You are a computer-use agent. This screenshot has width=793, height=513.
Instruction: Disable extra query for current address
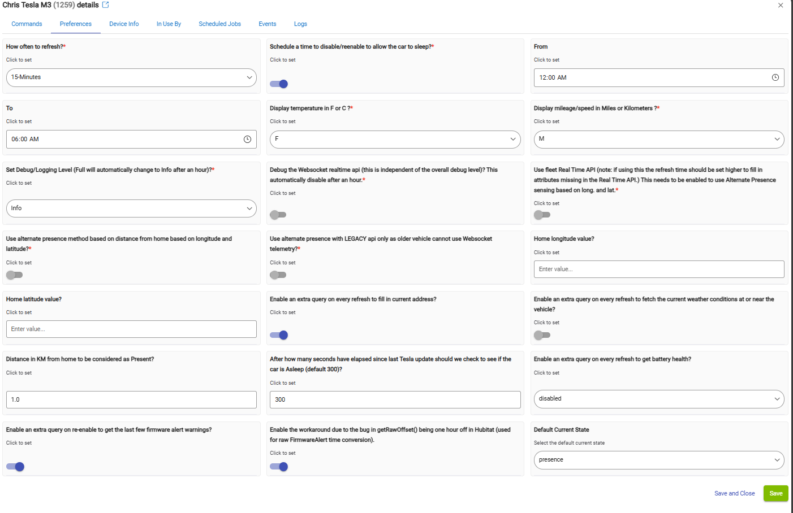point(279,335)
